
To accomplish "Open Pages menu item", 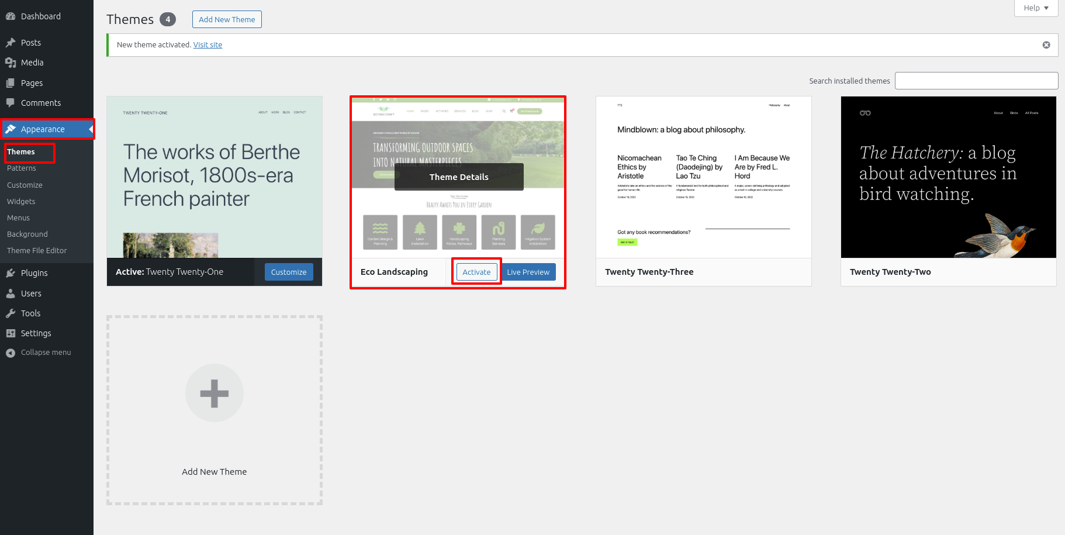I will pyautogui.click(x=47, y=83).
